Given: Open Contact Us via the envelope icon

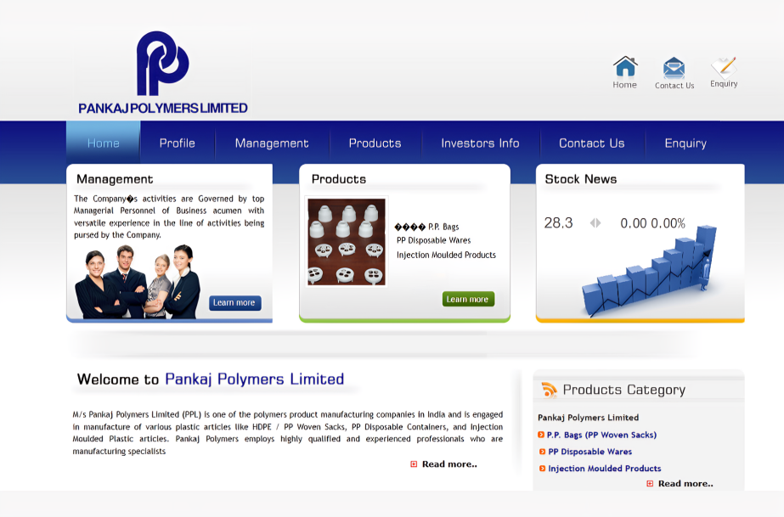Looking at the screenshot, I should [x=674, y=67].
